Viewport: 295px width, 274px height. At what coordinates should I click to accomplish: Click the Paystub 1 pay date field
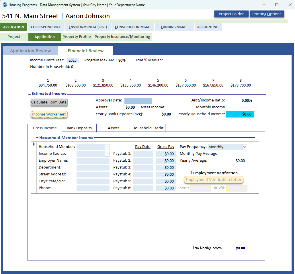point(143,154)
